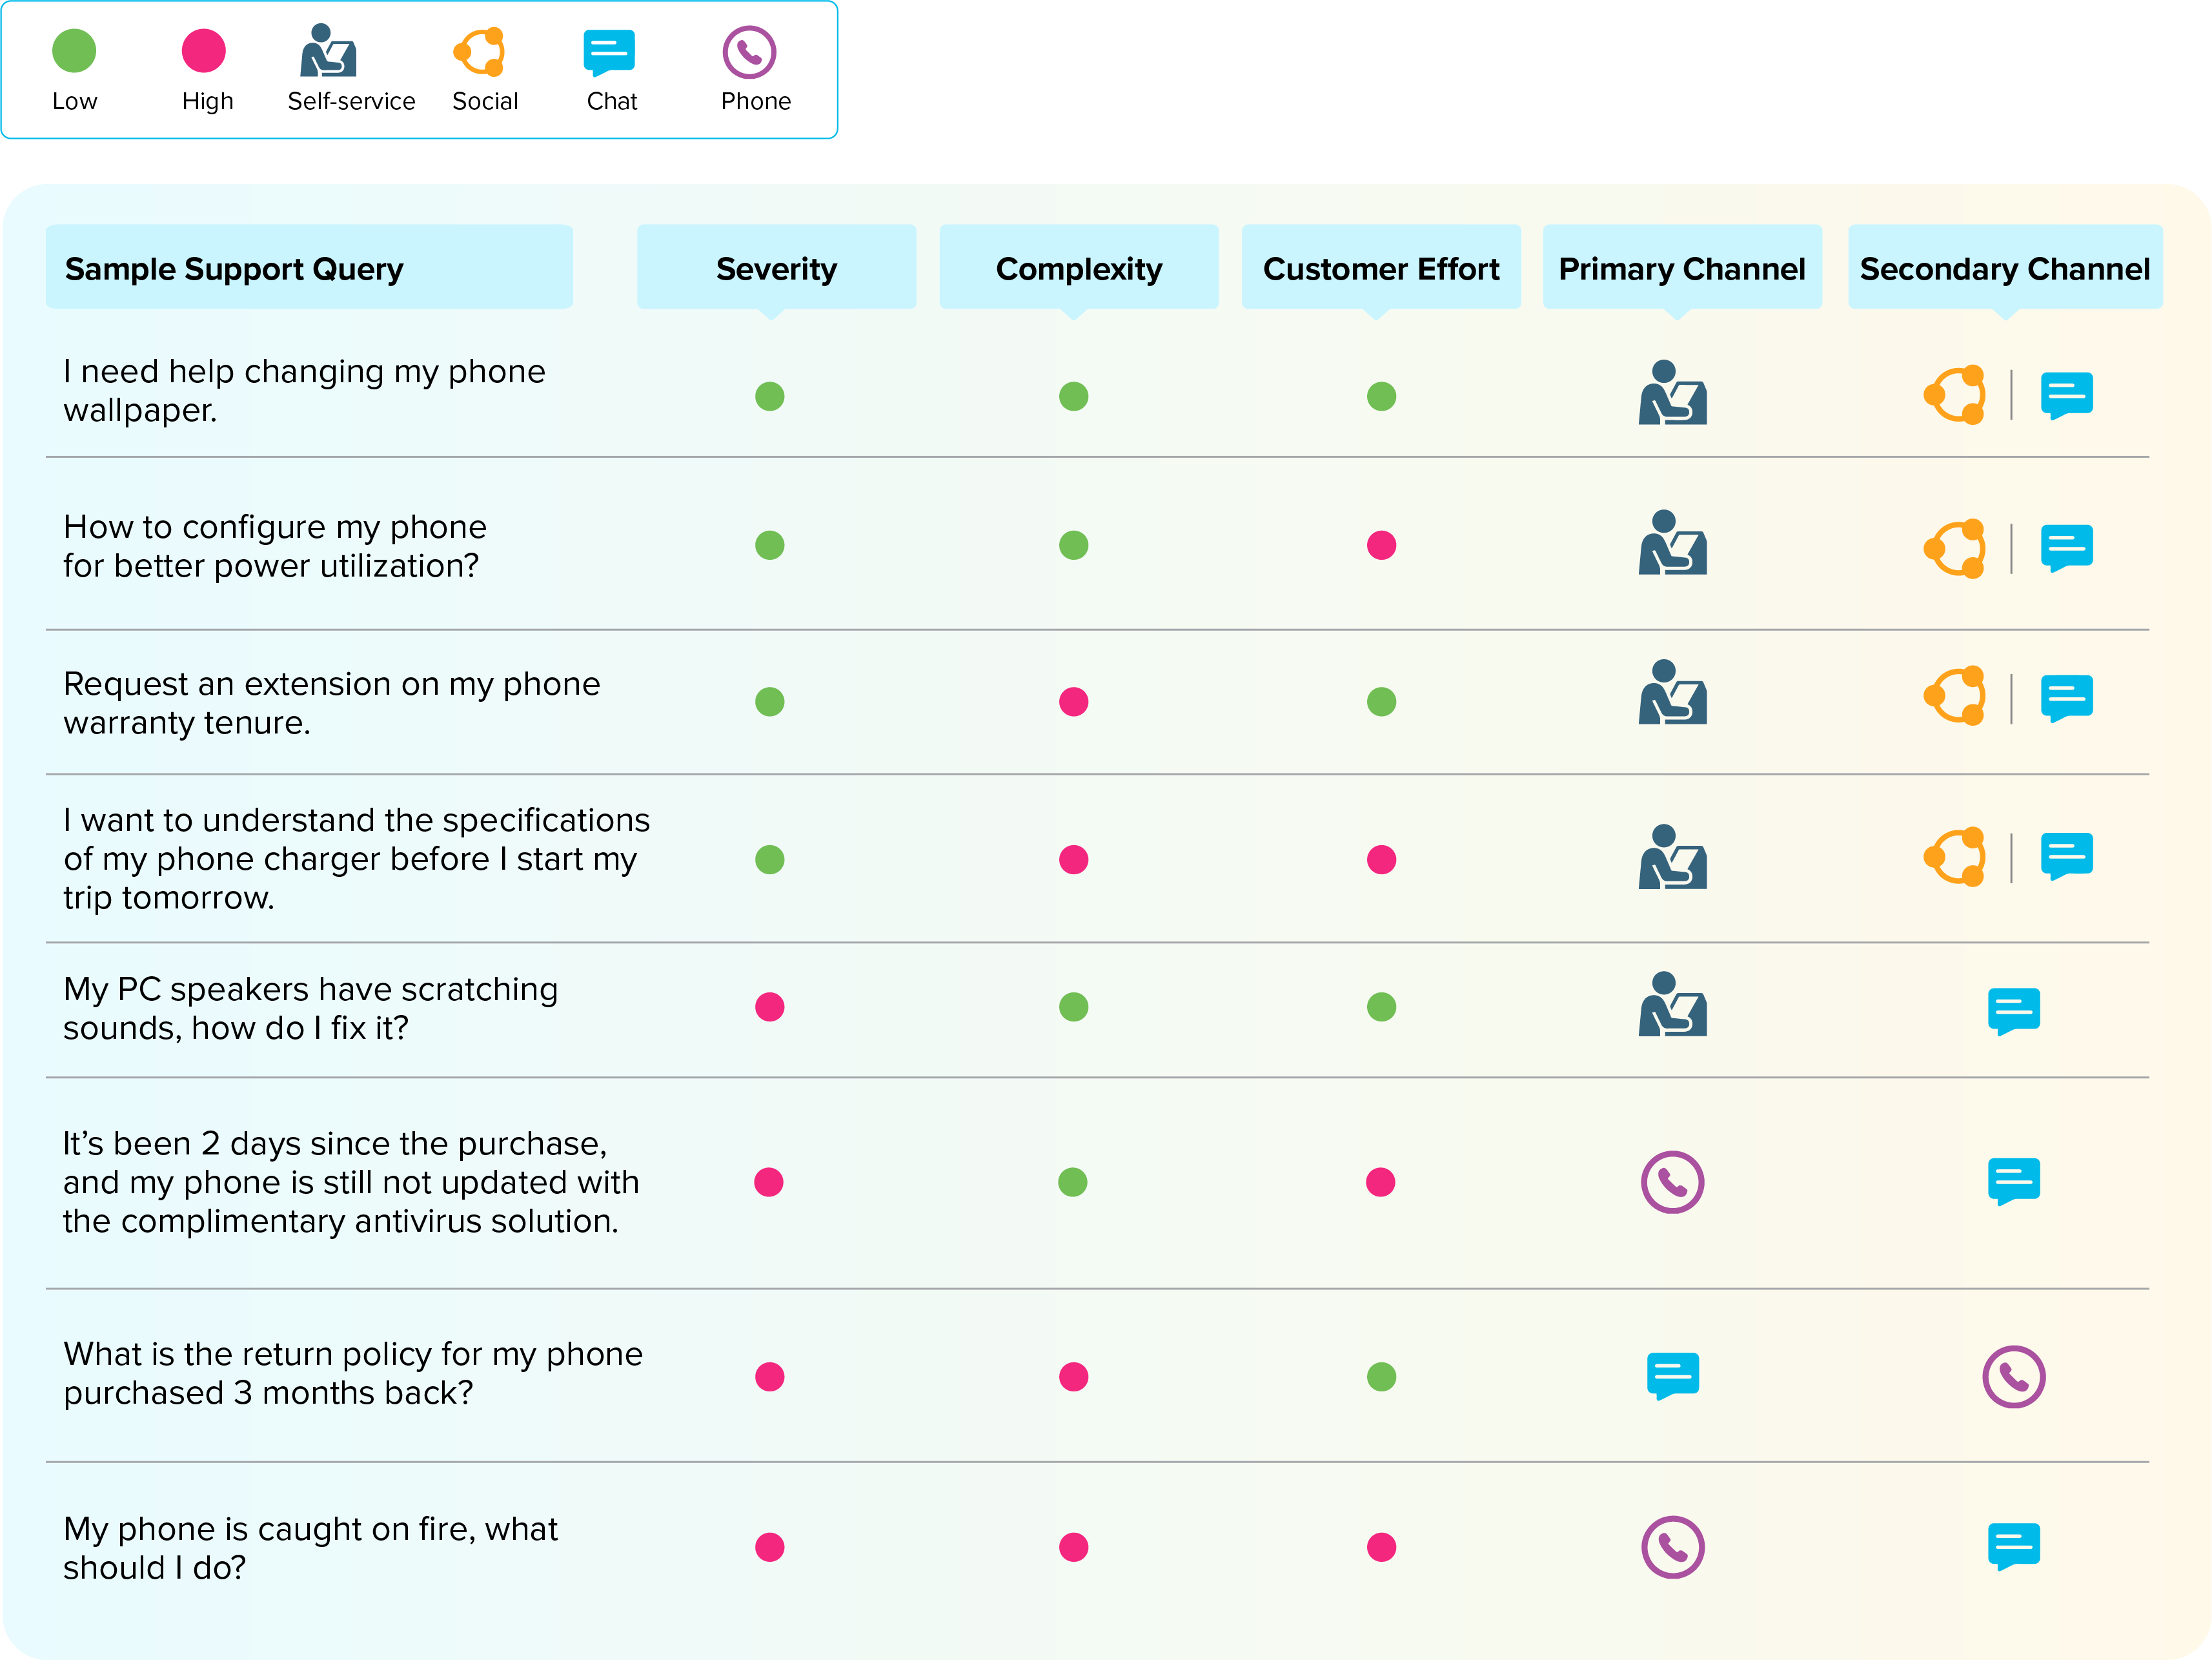Click the self-service icon in the phone charger row

point(1672,857)
